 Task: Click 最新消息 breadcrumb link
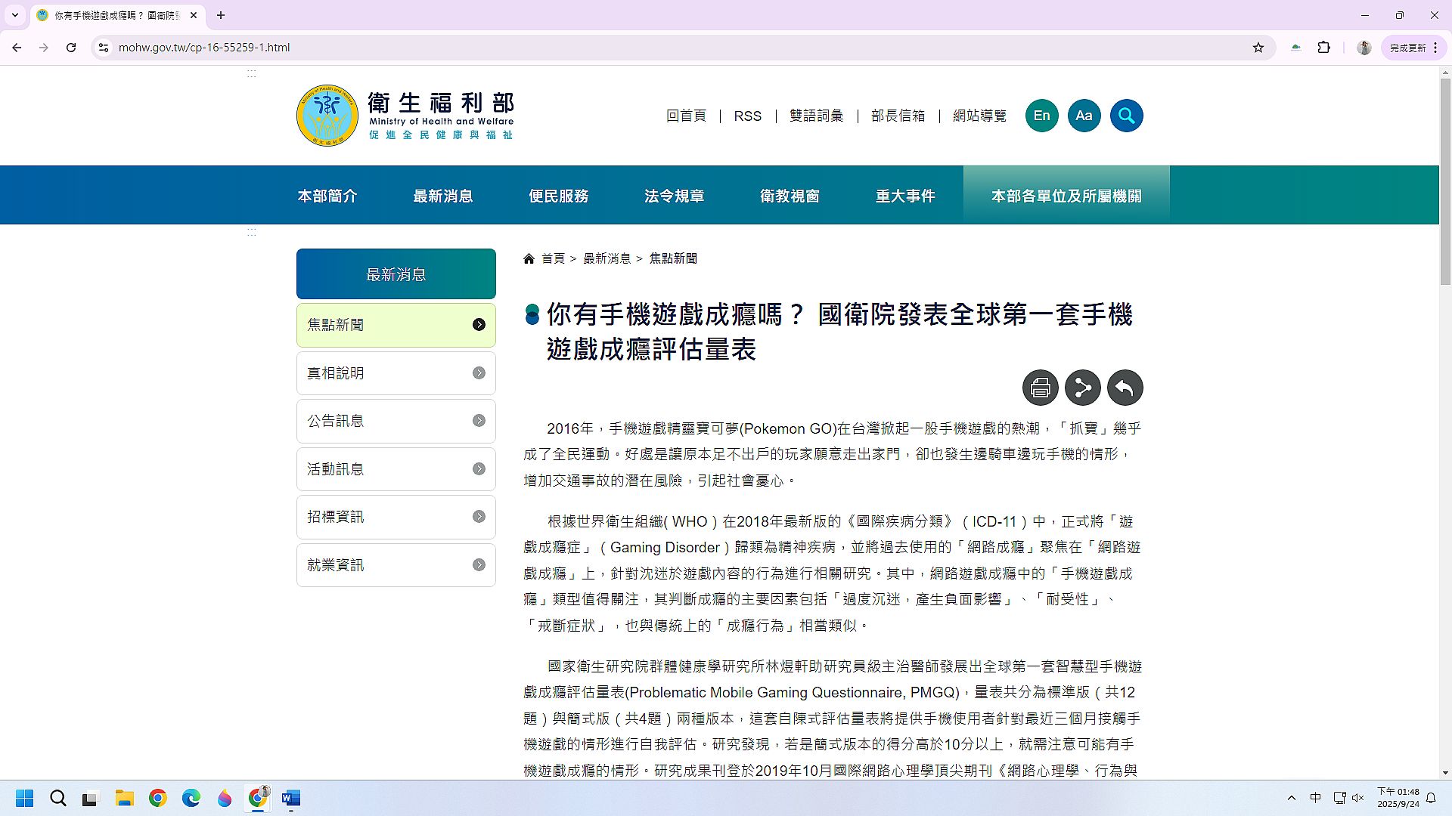pos(607,258)
